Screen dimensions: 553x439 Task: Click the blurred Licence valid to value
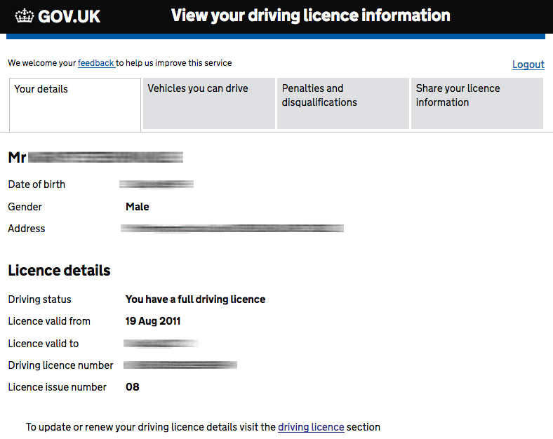click(161, 343)
